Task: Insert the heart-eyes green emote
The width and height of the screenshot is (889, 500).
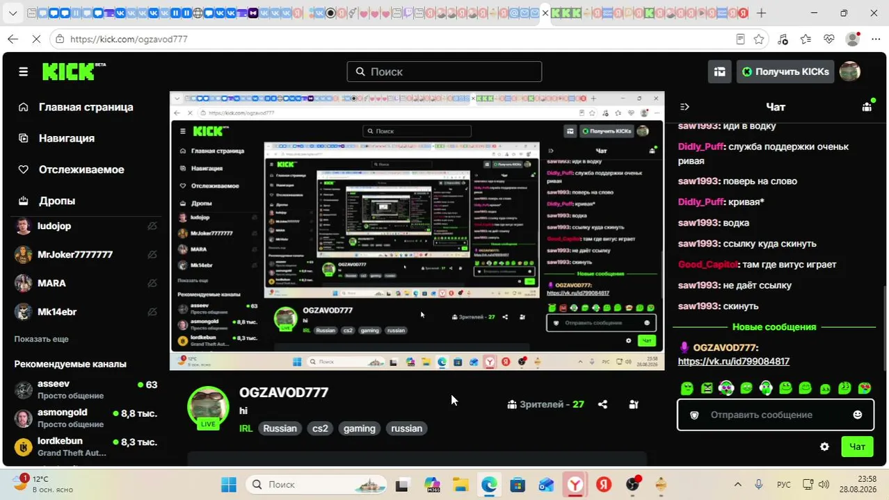Action: 865,388
